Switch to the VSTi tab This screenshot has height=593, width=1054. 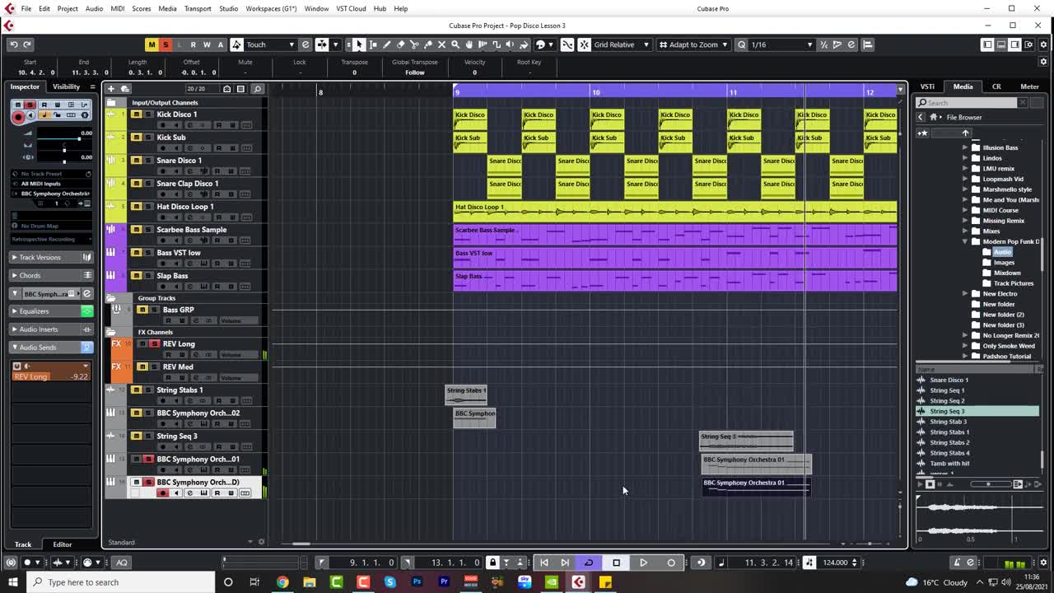927,86
